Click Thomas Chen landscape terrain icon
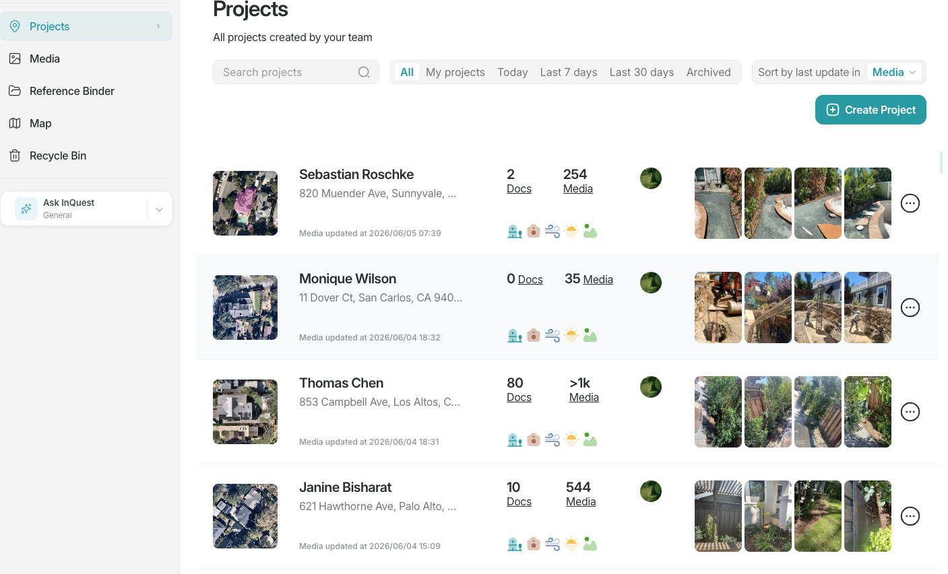 [x=590, y=440]
